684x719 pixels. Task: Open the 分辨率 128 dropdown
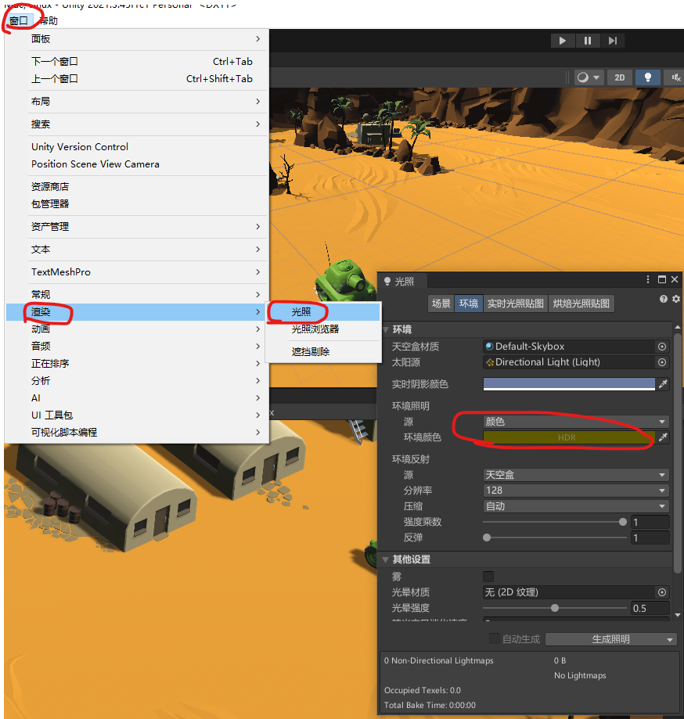(576, 491)
